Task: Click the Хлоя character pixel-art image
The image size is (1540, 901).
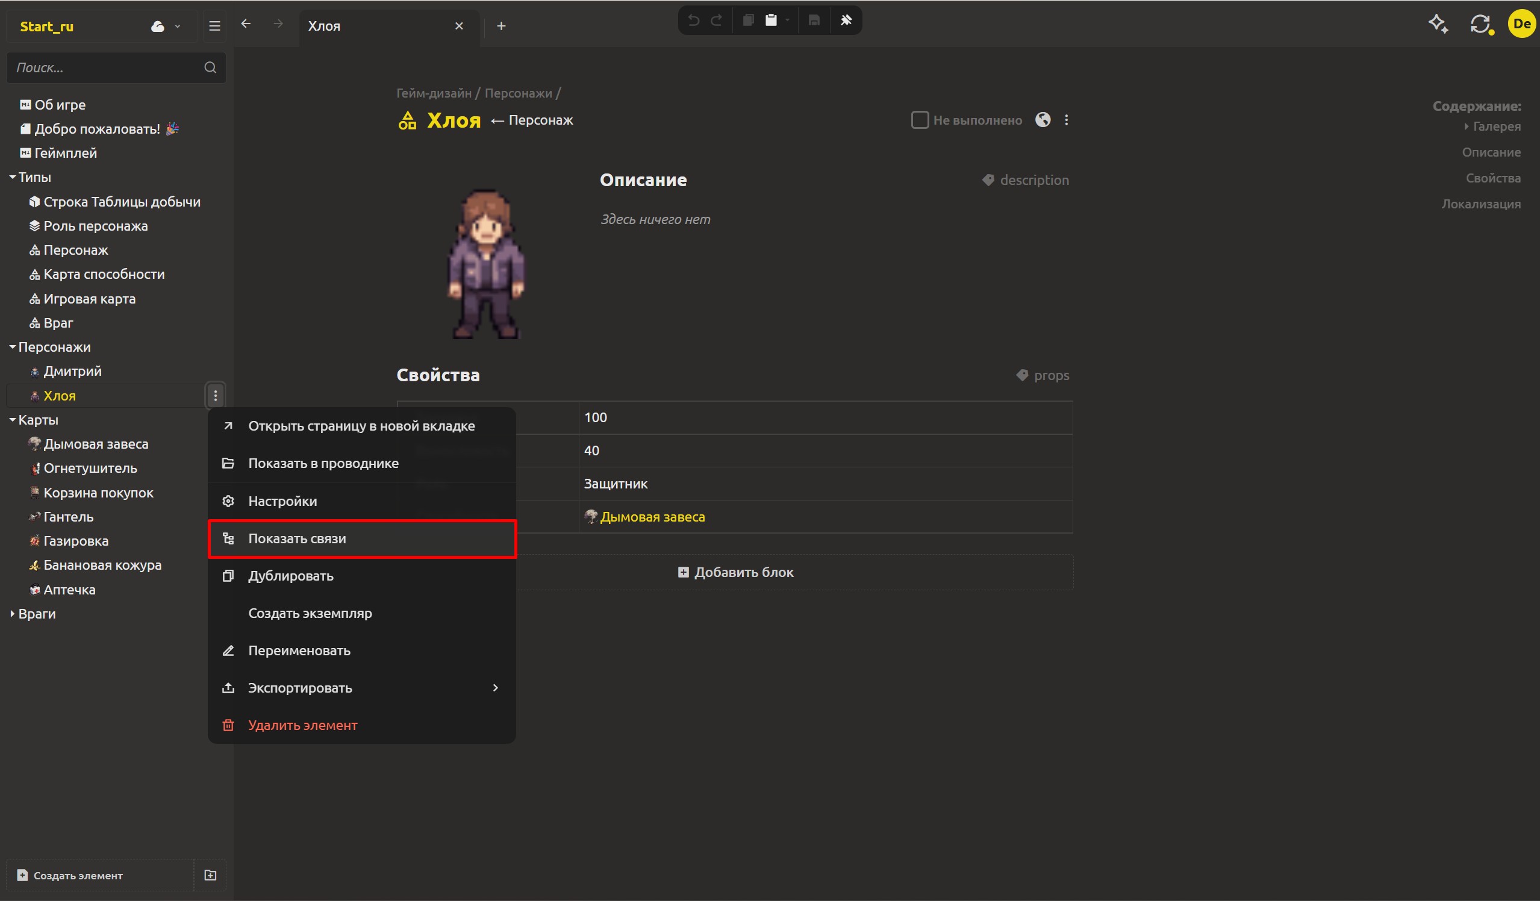Action: point(487,264)
